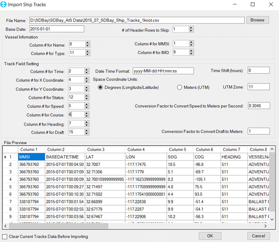Decrease the Column # for IMO value
Screen dimensions: 279x242
[191, 54]
